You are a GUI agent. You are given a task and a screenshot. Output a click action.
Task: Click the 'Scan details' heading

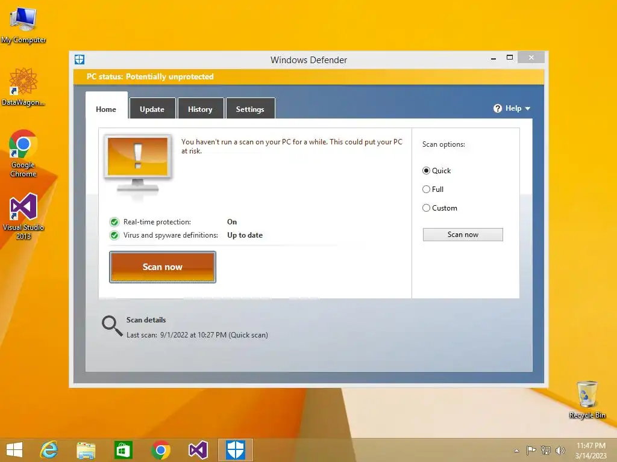pyautogui.click(x=146, y=320)
